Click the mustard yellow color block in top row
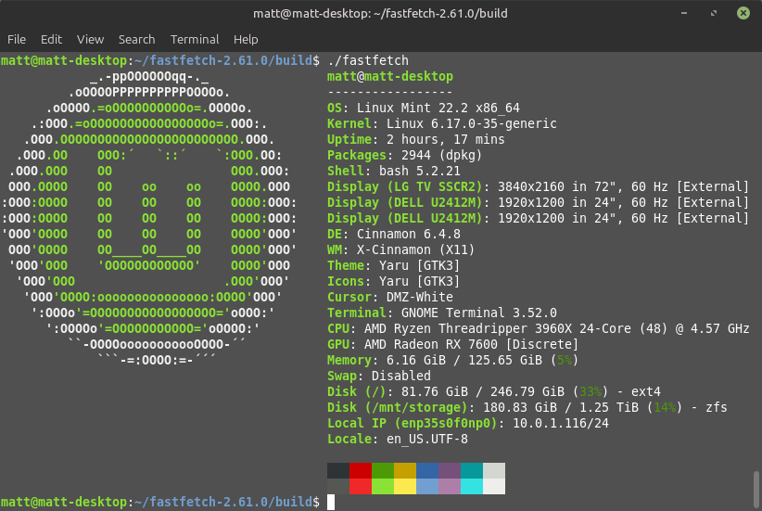Screen dimensions: 762x511 405,470
